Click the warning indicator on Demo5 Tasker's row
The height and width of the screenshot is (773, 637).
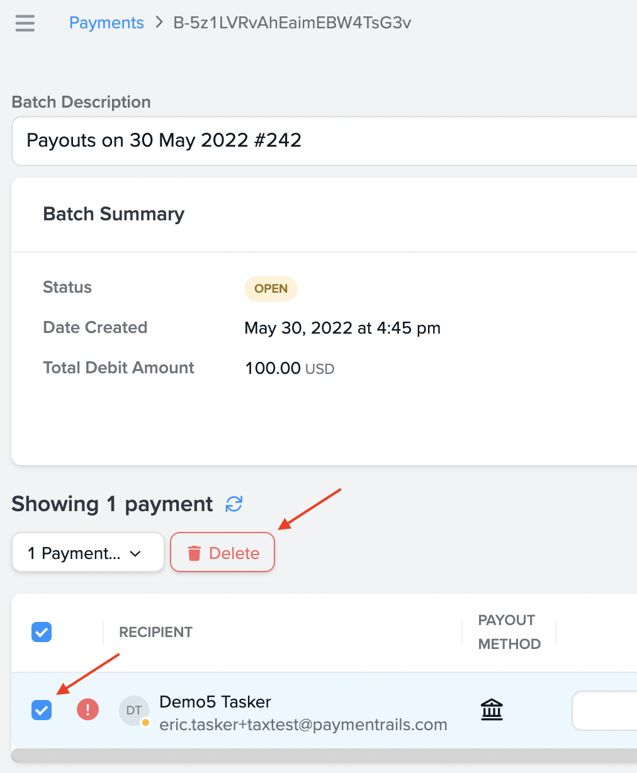pyautogui.click(x=87, y=709)
